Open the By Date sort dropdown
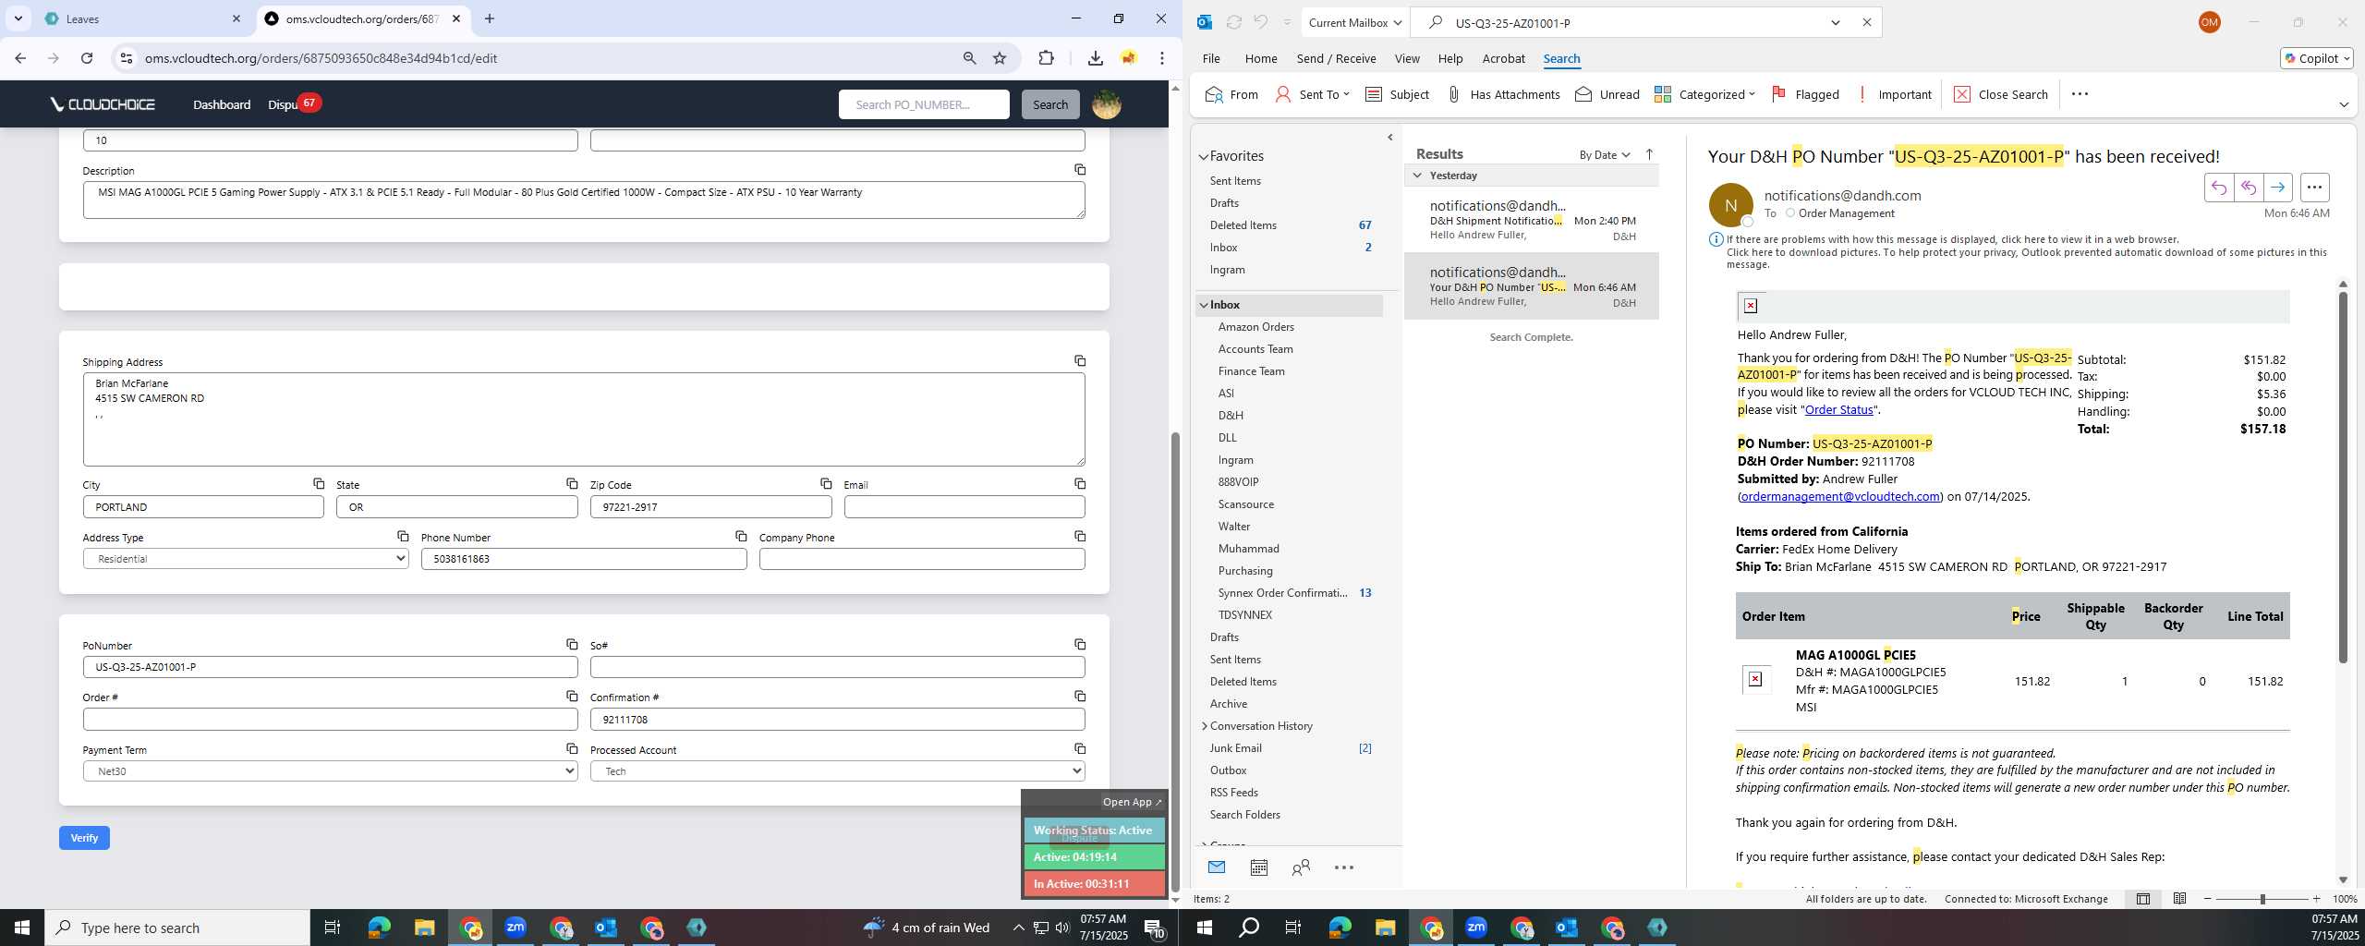Image resolution: width=2365 pixels, height=946 pixels. [x=1605, y=154]
